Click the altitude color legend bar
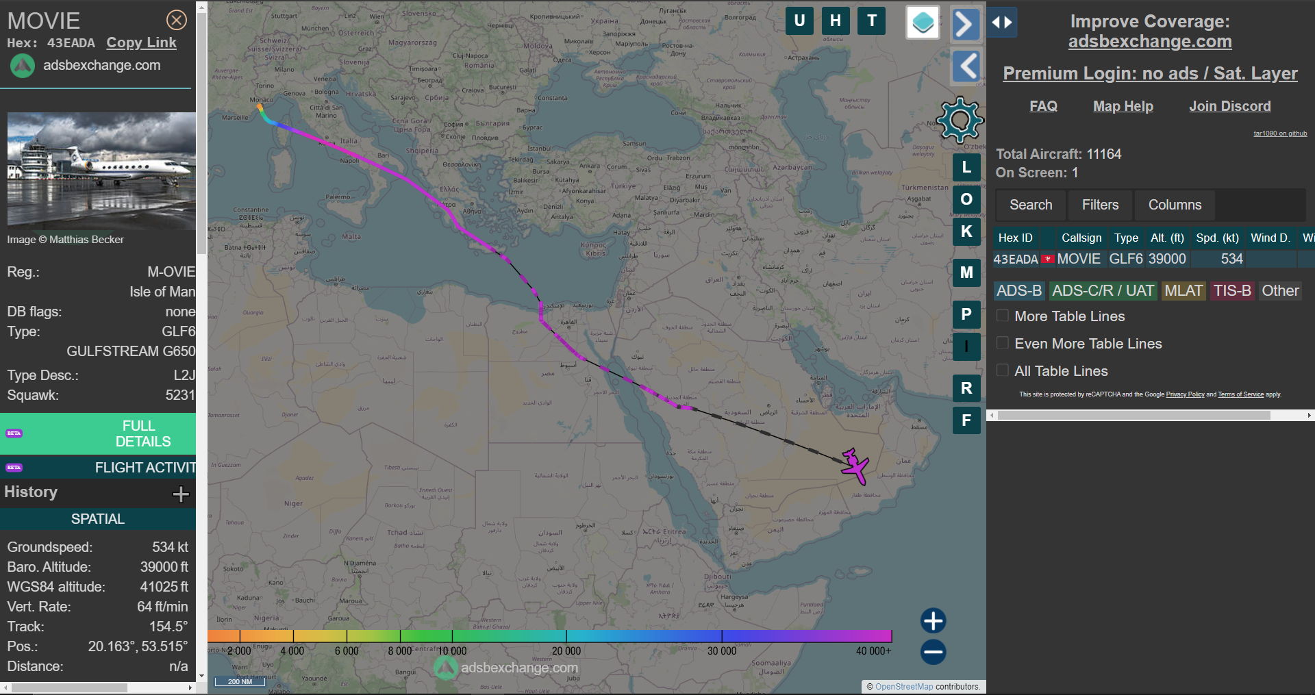Image resolution: width=1315 pixels, height=695 pixels. click(x=549, y=636)
